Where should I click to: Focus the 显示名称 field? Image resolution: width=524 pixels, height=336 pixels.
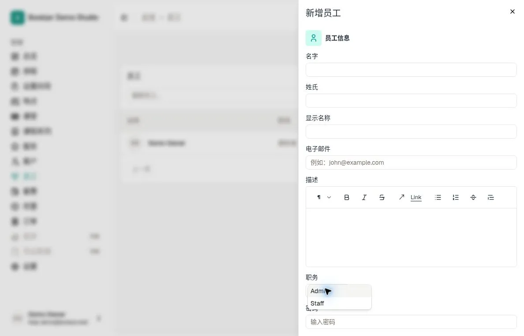click(411, 132)
